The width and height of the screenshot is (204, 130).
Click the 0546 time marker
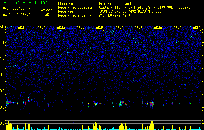pos(119,28)
